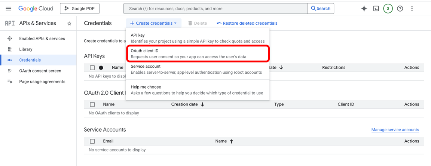Open the three-dot settings menu
Image resolution: width=431 pixels, height=166 pixels.
[x=412, y=9]
